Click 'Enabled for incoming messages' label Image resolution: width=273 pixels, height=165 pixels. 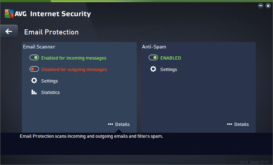click(x=74, y=58)
